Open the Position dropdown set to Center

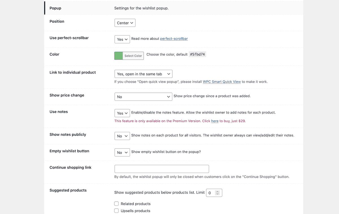coord(125,23)
